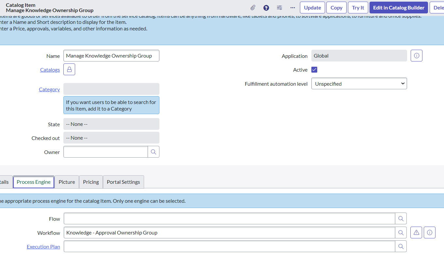Click the read-only Category field
This screenshot has height=258, width=444.
111,89
